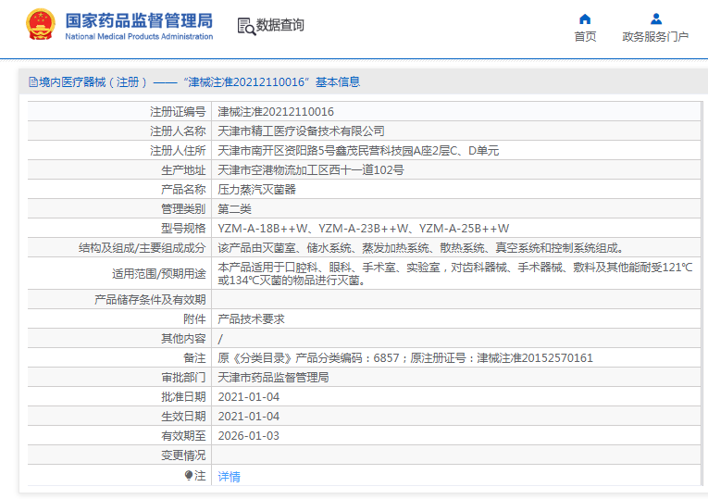The height and width of the screenshot is (499, 708).
Task: Click the national emblem logo
Action: point(41,25)
